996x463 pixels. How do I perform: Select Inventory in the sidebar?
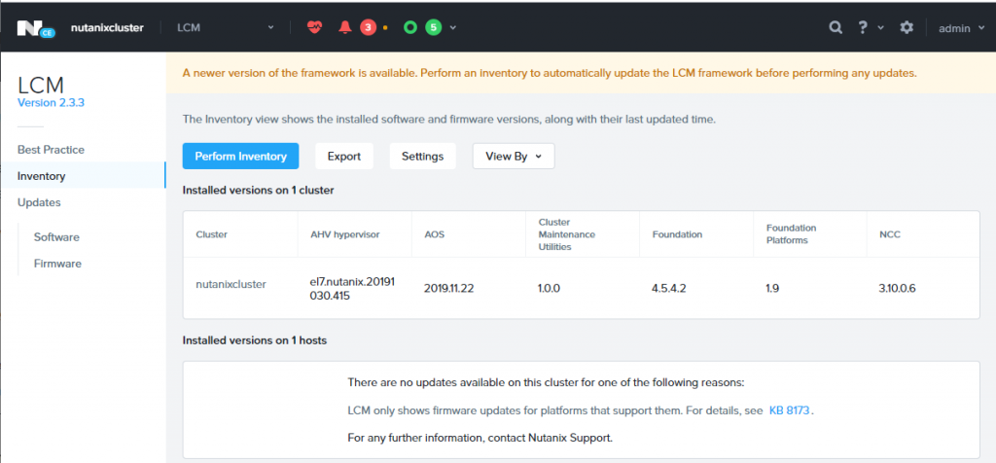point(83,176)
